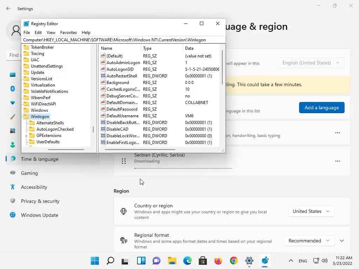Select the AutoAdminLogon value icon

click(x=103, y=62)
